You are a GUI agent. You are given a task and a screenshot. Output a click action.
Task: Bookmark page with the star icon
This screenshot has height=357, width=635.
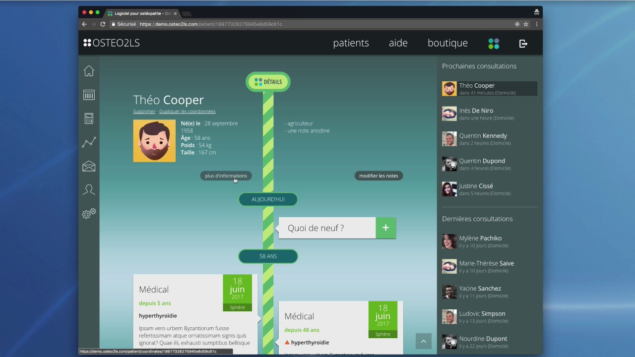click(x=526, y=24)
